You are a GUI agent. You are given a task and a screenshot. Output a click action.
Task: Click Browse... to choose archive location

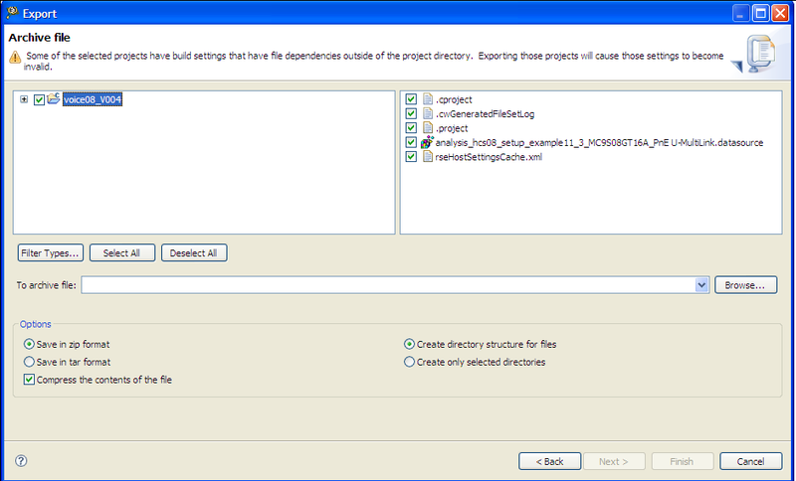click(745, 285)
